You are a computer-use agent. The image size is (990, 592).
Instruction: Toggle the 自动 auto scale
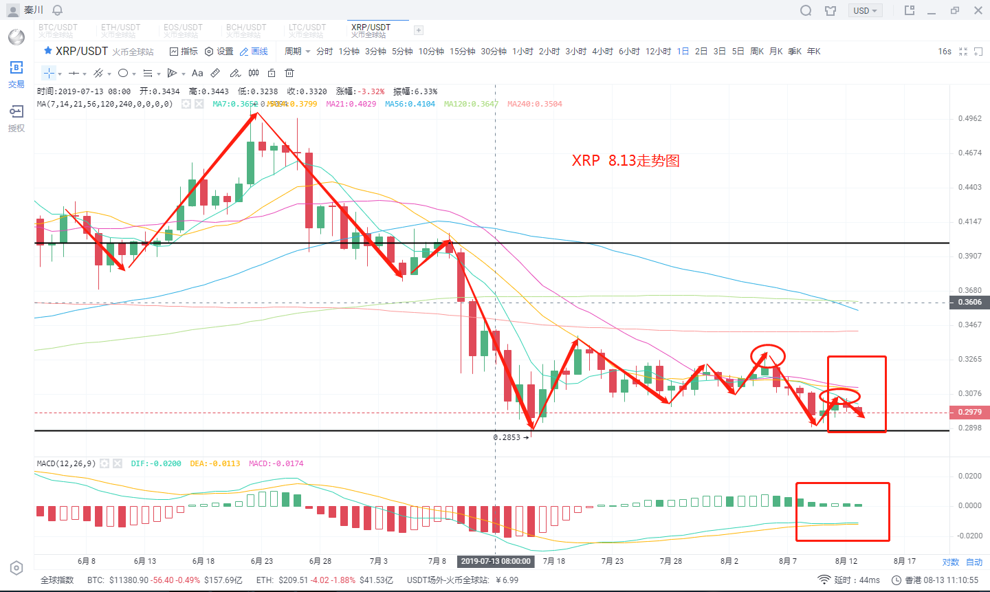pos(974,562)
